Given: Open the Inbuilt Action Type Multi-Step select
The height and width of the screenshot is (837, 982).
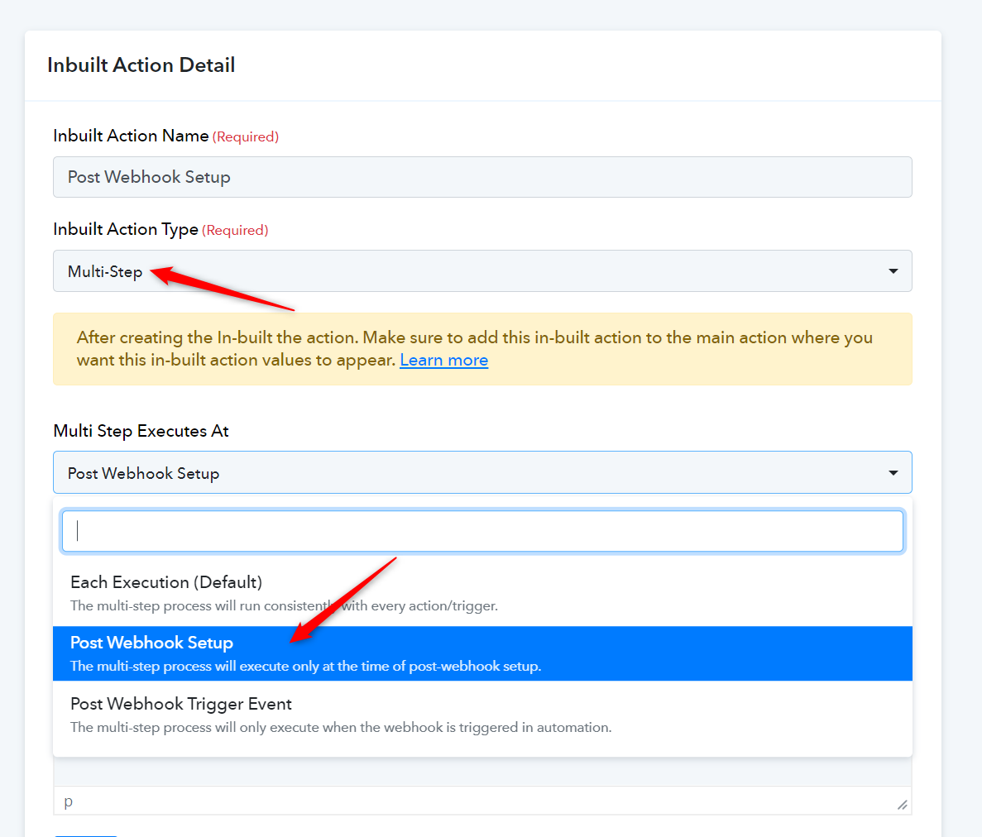Looking at the screenshot, I should click(x=482, y=271).
